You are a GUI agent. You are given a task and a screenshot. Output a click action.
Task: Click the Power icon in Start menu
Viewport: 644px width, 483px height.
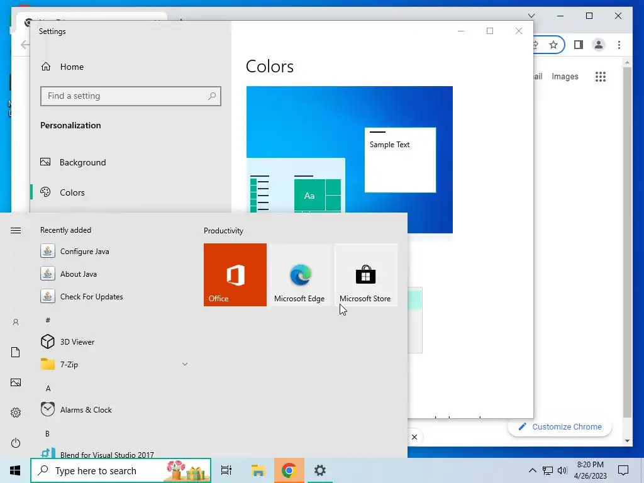[x=16, y=443]
